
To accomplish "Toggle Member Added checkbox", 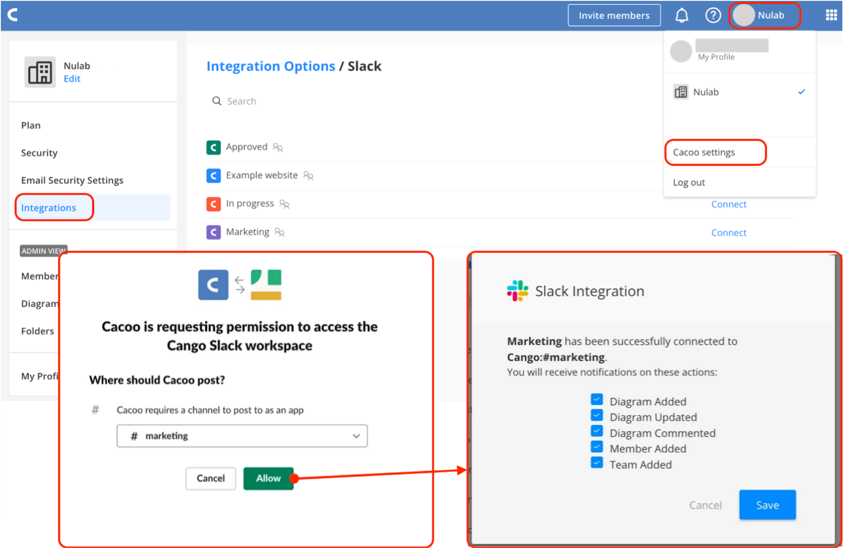I will (597, 447).
